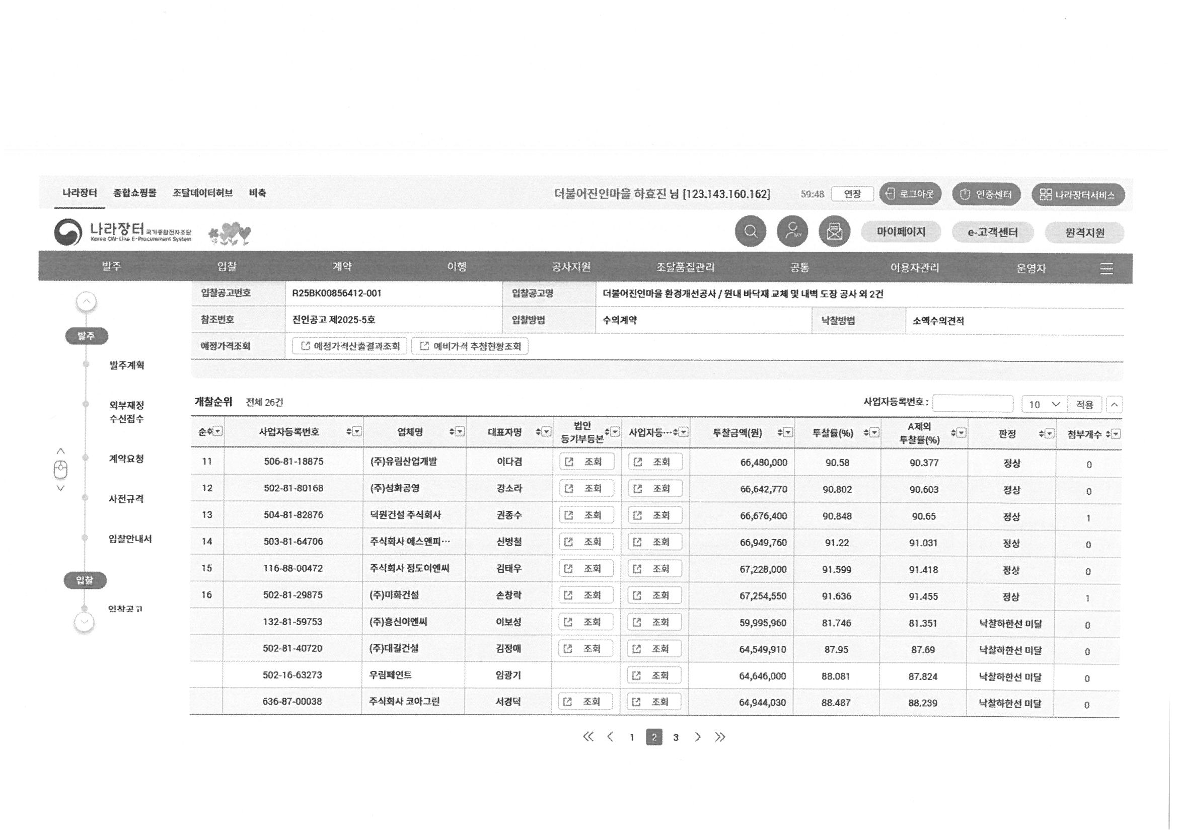
Task: Collapse the table with the up chevron button
Action: pos(1115,405)
